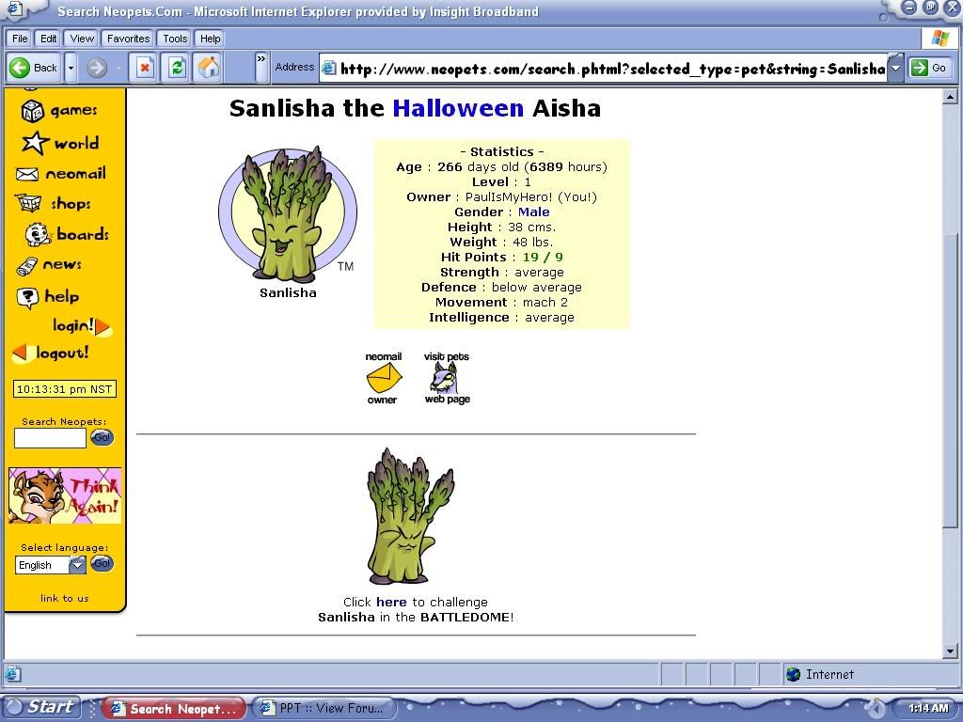Go to shops in the sidebar
The height and width of the screenshot is (722, 963).
tap(54, 203)
